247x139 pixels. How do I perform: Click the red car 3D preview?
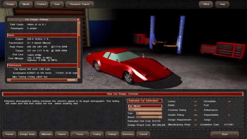(128, 65)
